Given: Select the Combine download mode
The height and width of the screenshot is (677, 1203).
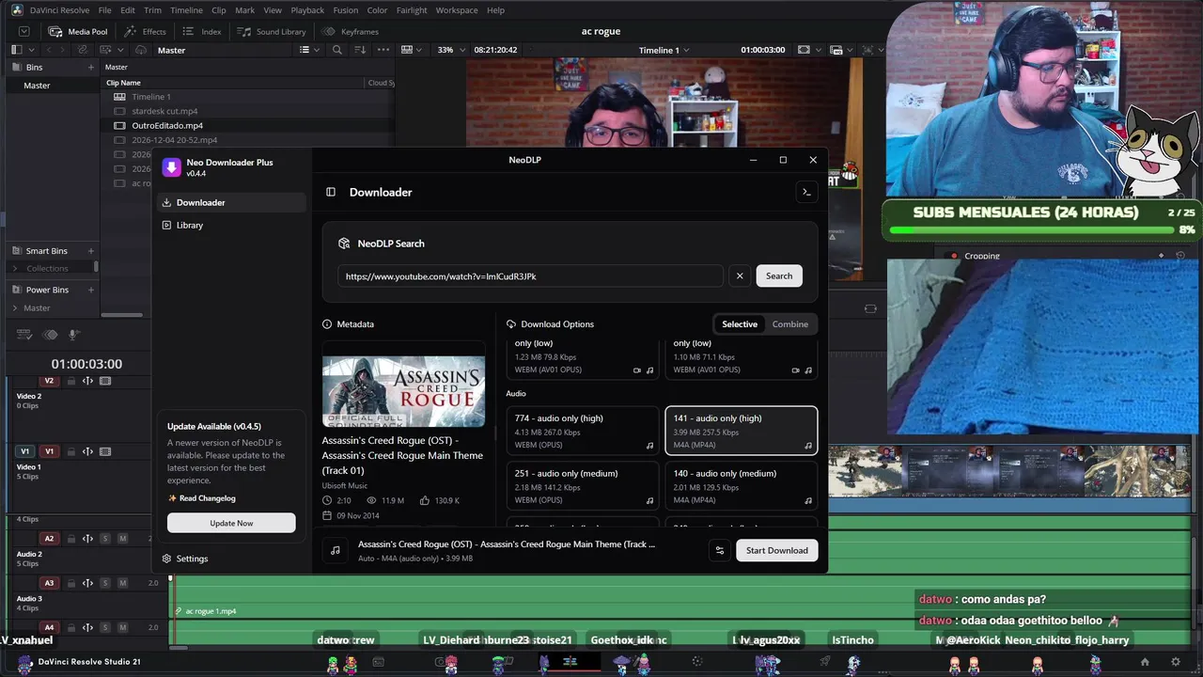Looking at the screenshot, I should point(790,324).
